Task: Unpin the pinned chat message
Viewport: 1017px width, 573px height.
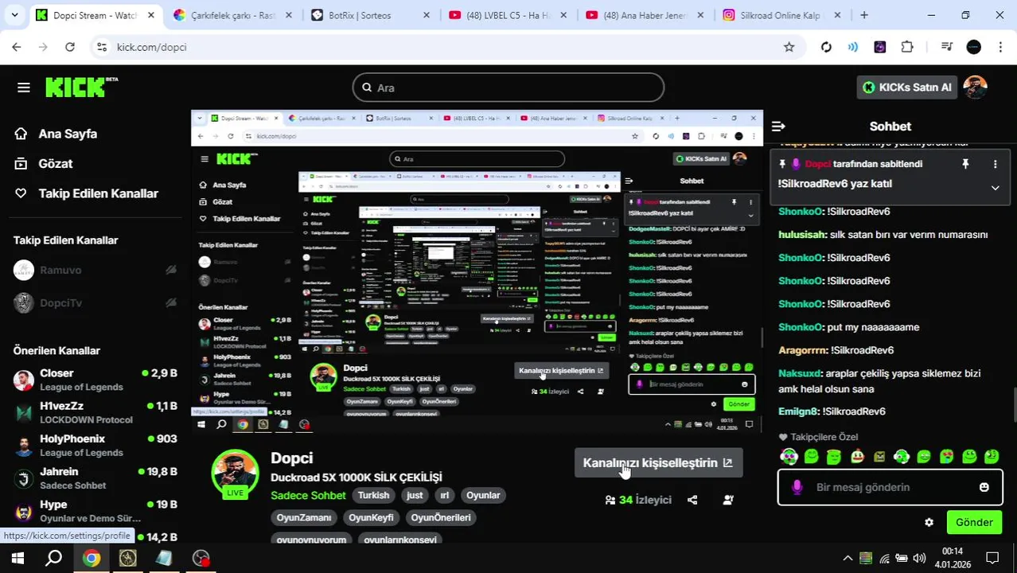Action: coord(965,164)
